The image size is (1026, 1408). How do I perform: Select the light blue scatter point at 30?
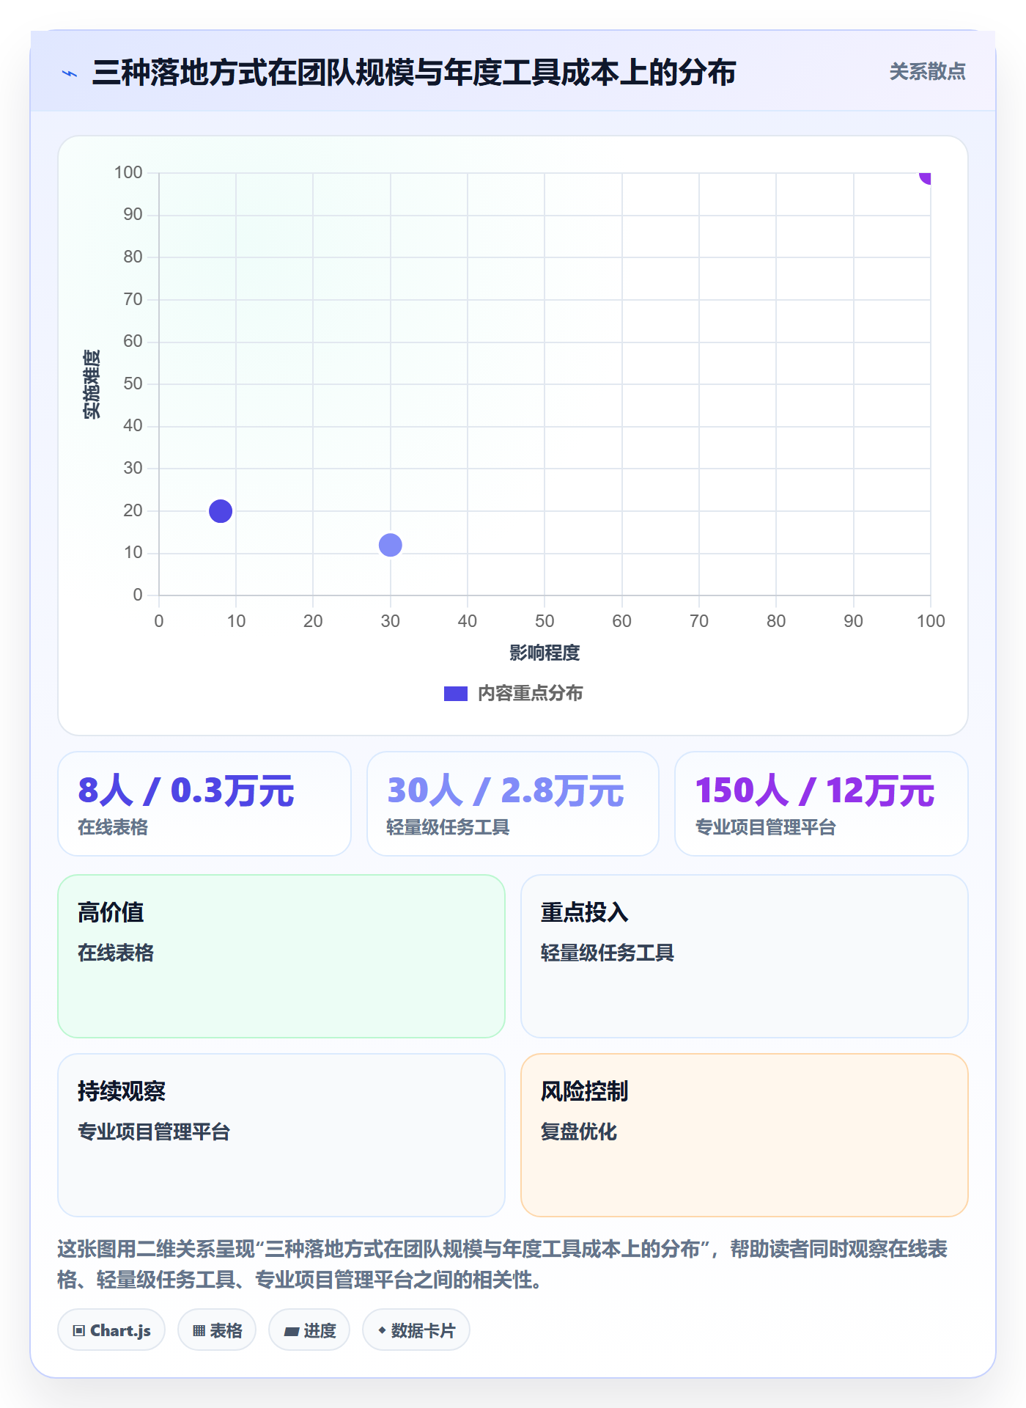pos(390,545)
